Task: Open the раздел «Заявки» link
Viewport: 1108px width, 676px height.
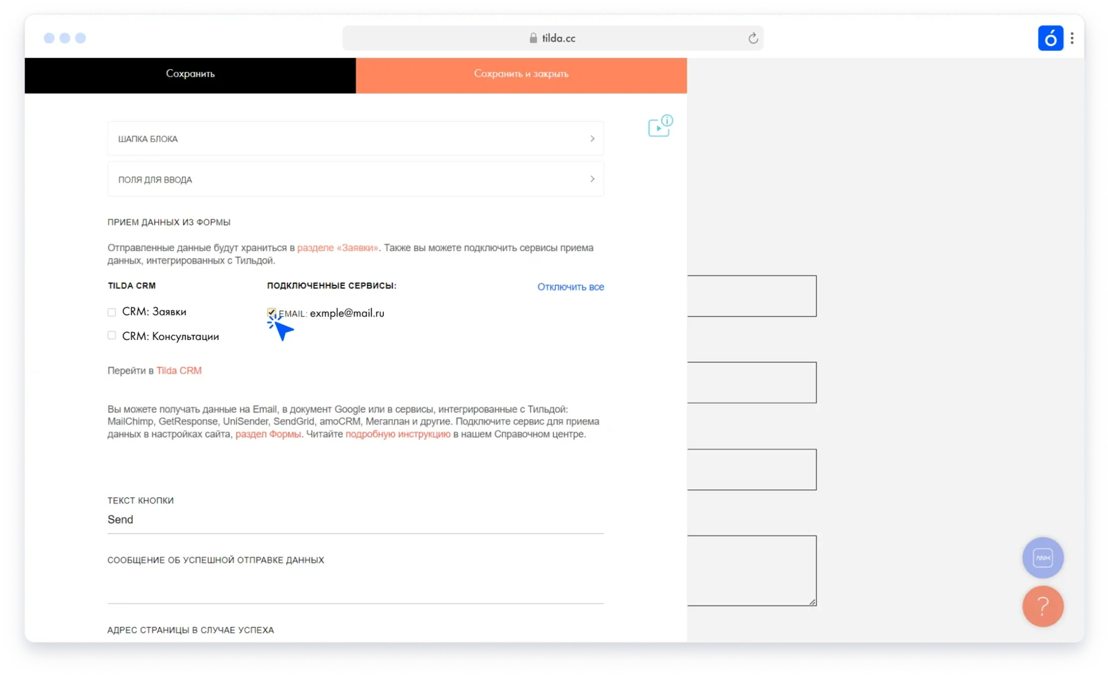Action: 338,248
